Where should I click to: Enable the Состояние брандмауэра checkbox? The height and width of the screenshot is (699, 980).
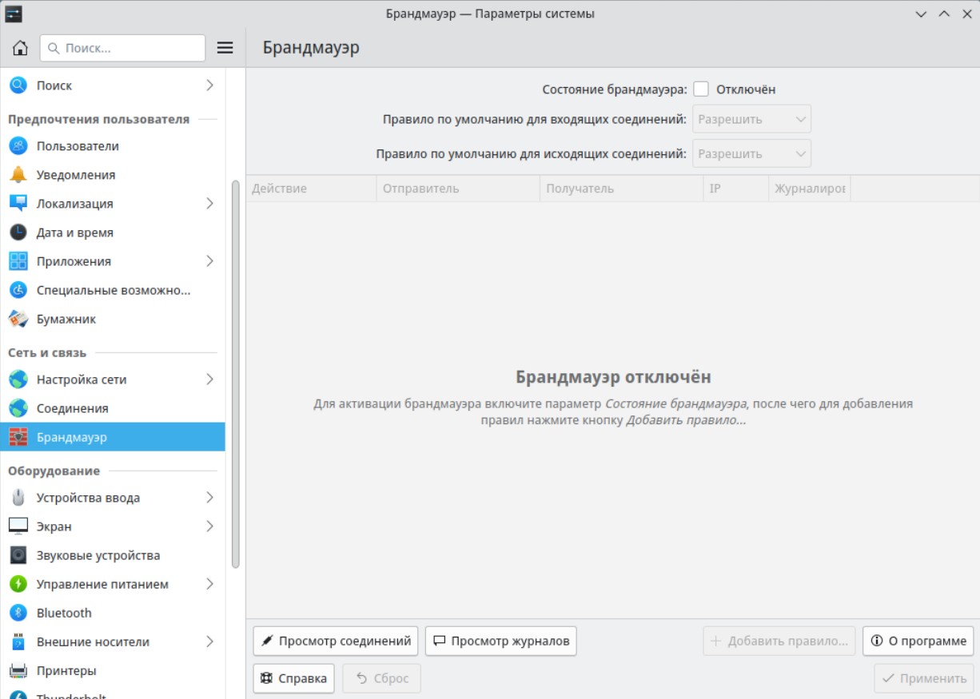(x=701, y=89)
